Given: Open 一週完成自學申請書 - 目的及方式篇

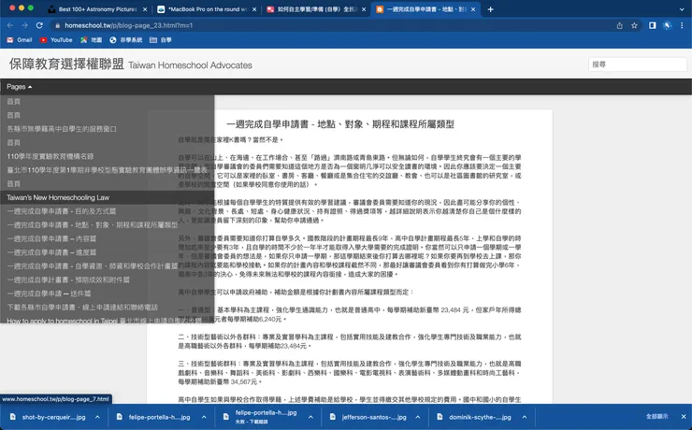Looking at the screenshot, I should click(62, 211).
